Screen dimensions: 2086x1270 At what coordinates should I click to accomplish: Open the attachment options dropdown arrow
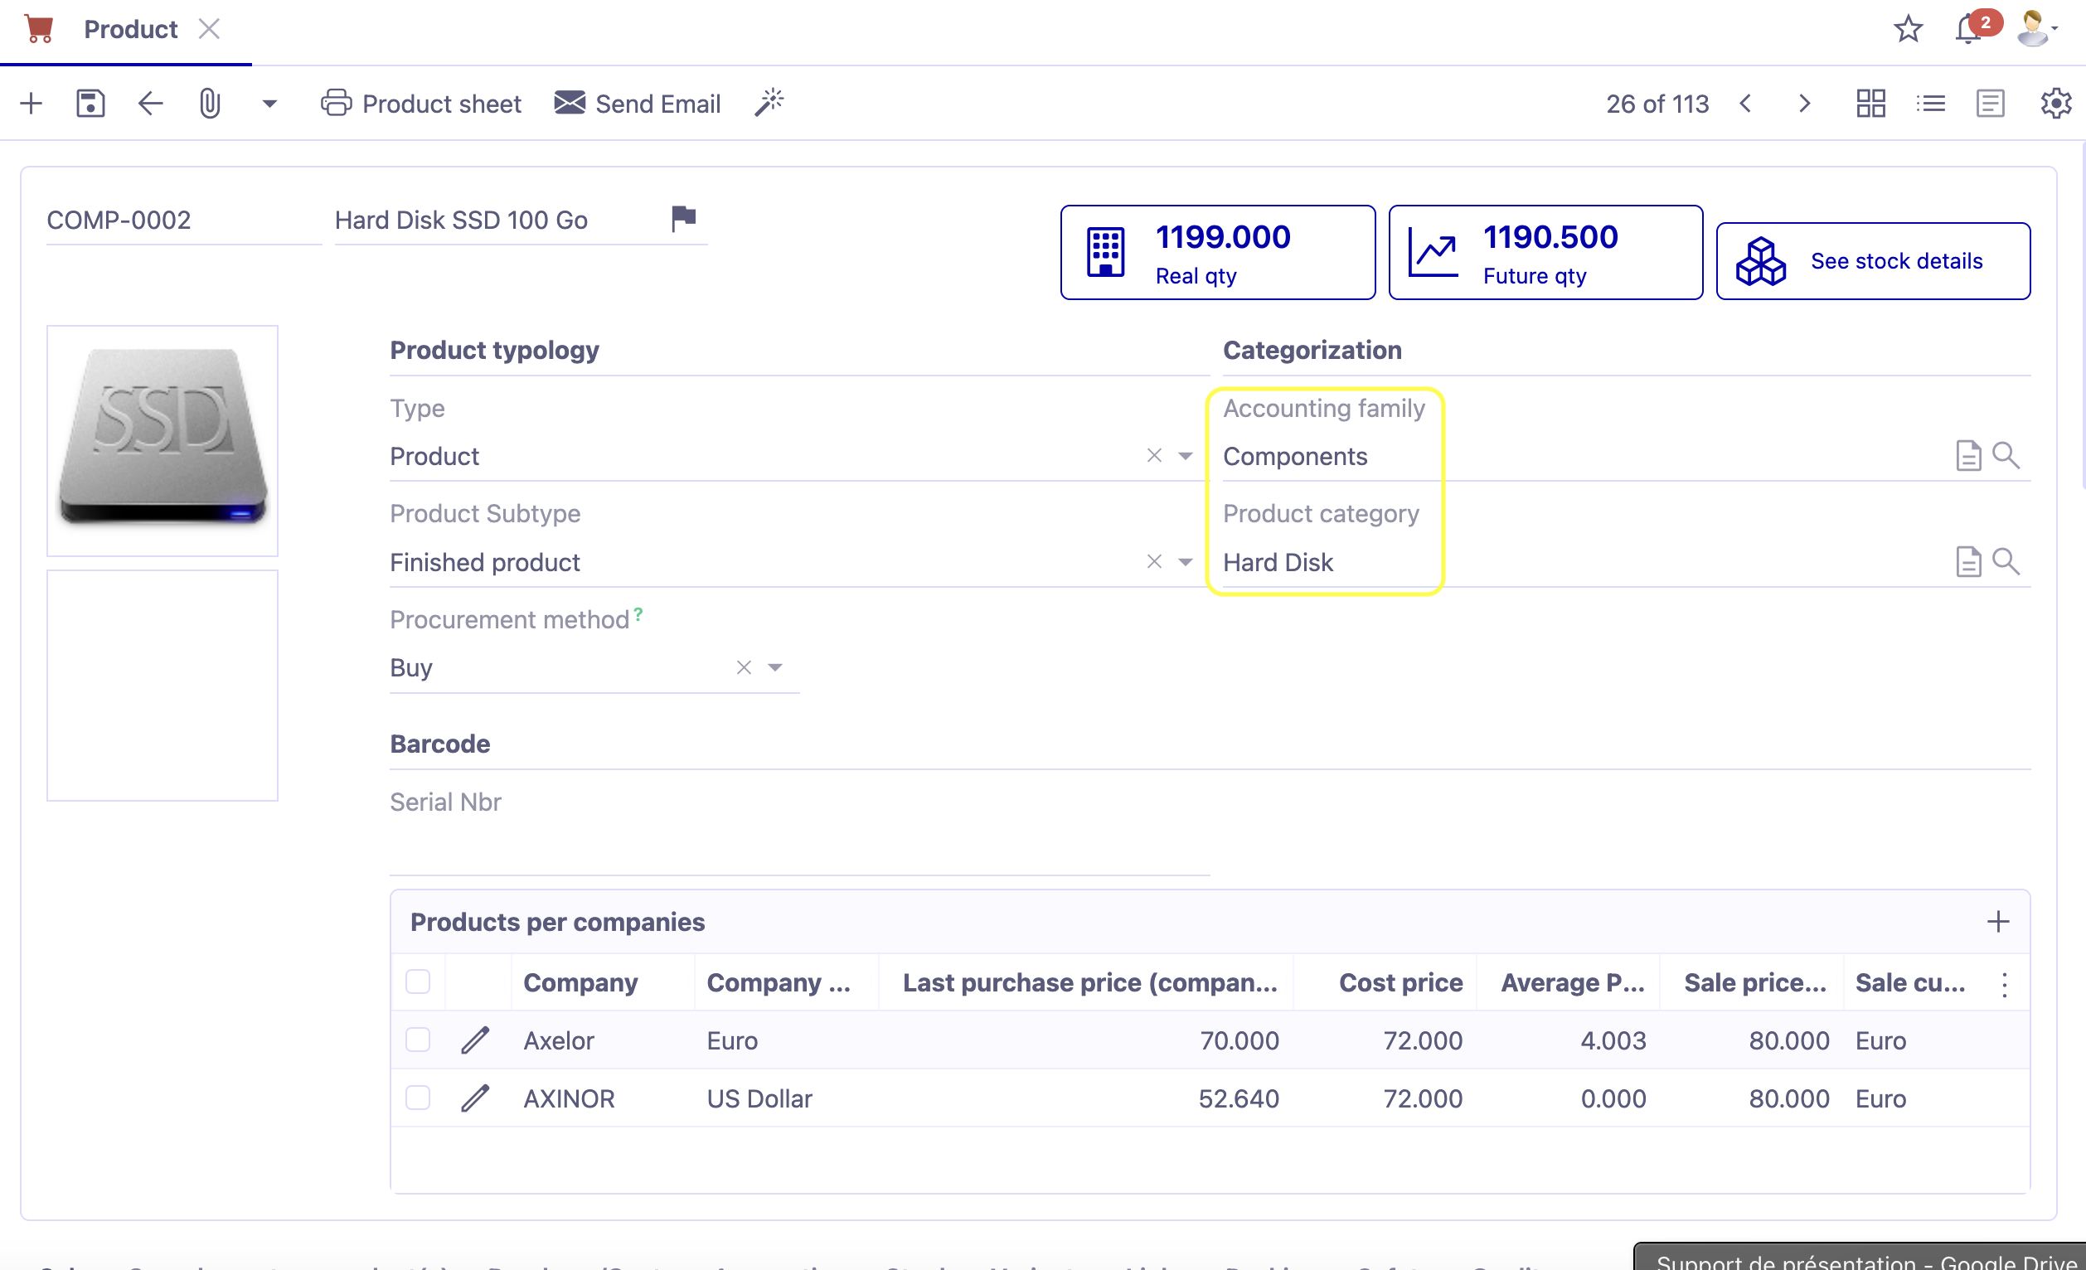pos(269,104)
